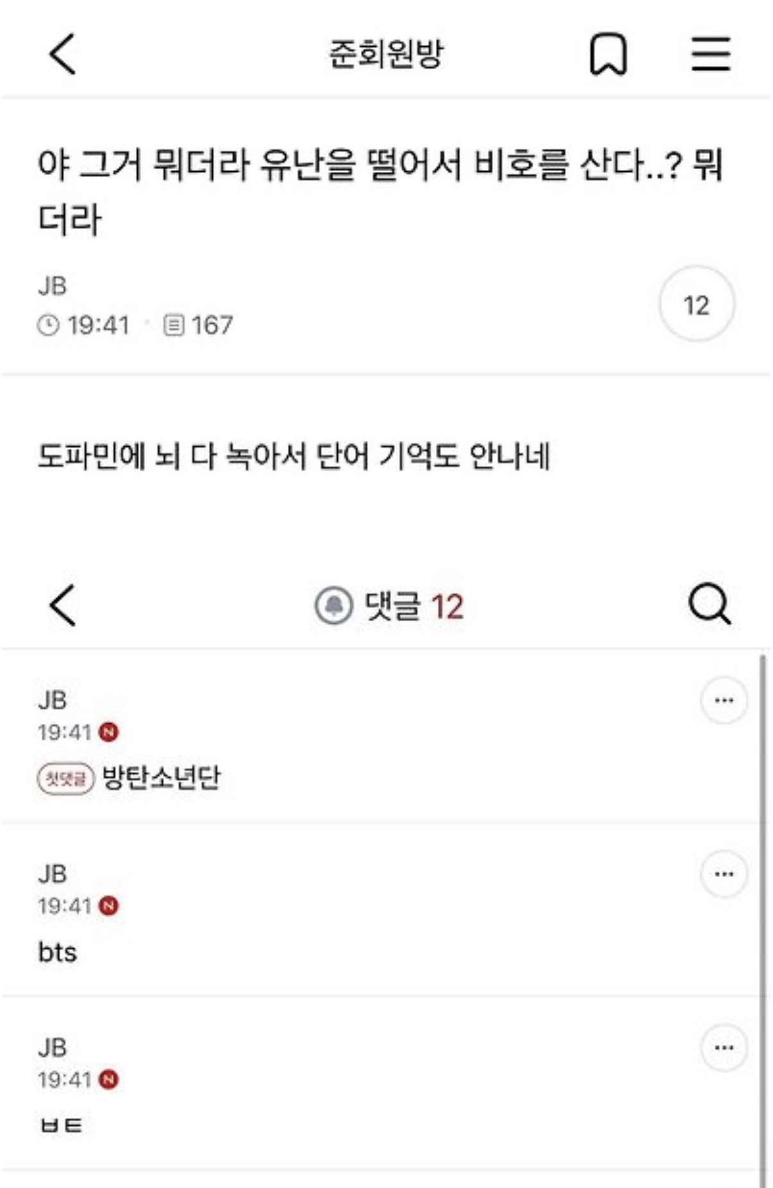The image size is (773, 1188).
Task: Tap post author name JB
Action: pyautogui.click(x=53, y=286)
